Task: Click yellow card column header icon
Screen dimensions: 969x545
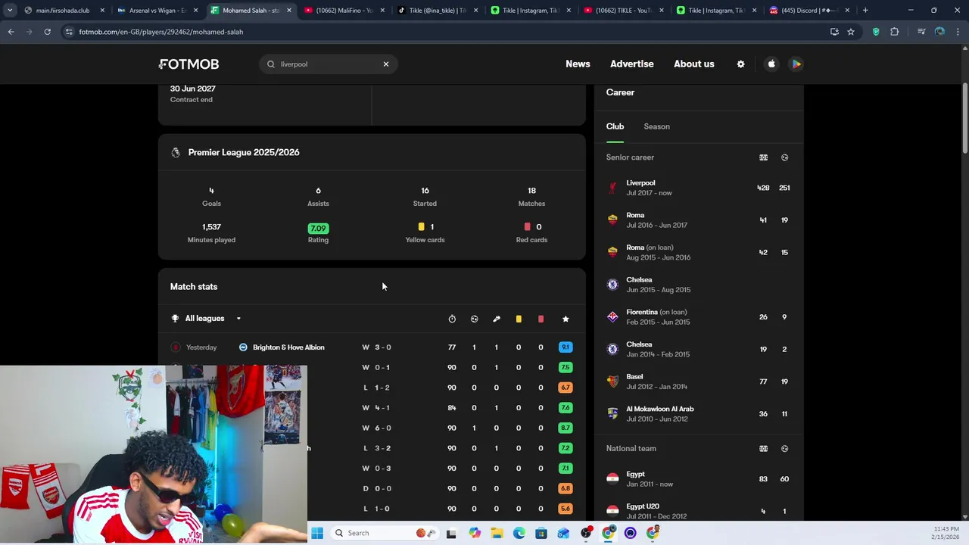Action: click(519, 319)
